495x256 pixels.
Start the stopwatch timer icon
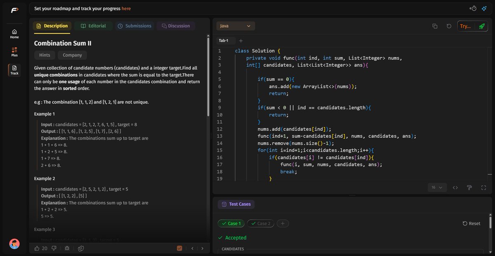coord(474,8)
